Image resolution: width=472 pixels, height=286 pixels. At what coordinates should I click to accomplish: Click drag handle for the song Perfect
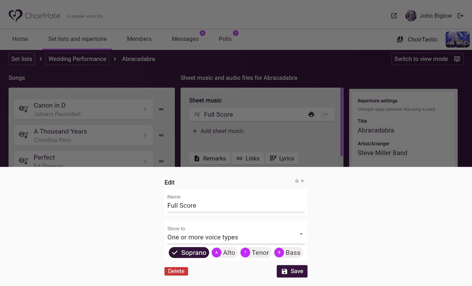[x=161, y=161]
